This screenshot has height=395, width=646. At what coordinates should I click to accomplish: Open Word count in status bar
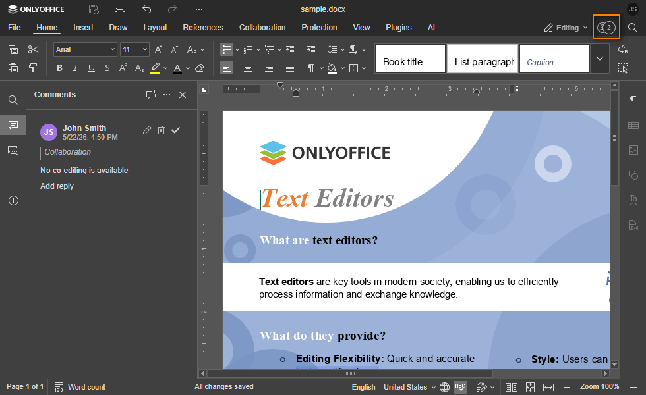coord(80,387)
